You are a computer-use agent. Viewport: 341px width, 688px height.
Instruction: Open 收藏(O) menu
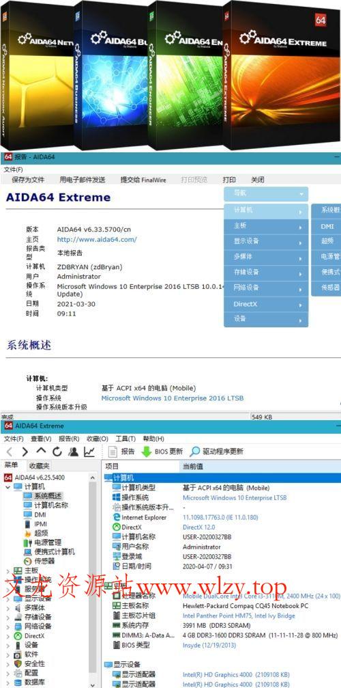pos(97,439)
